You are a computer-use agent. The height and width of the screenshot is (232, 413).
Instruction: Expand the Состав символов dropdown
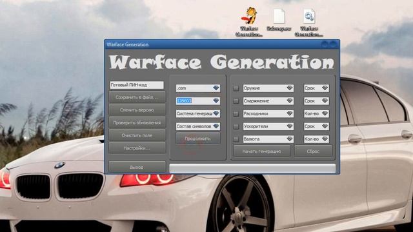198,126
